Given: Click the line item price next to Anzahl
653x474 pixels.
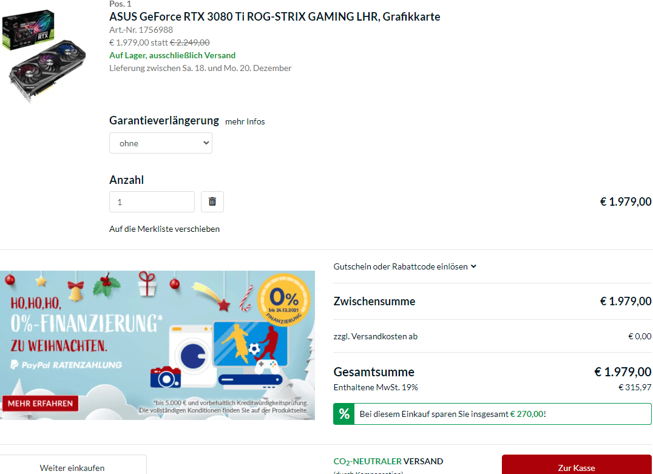Looking at the screenshot, I should click(x=626, y=202).
